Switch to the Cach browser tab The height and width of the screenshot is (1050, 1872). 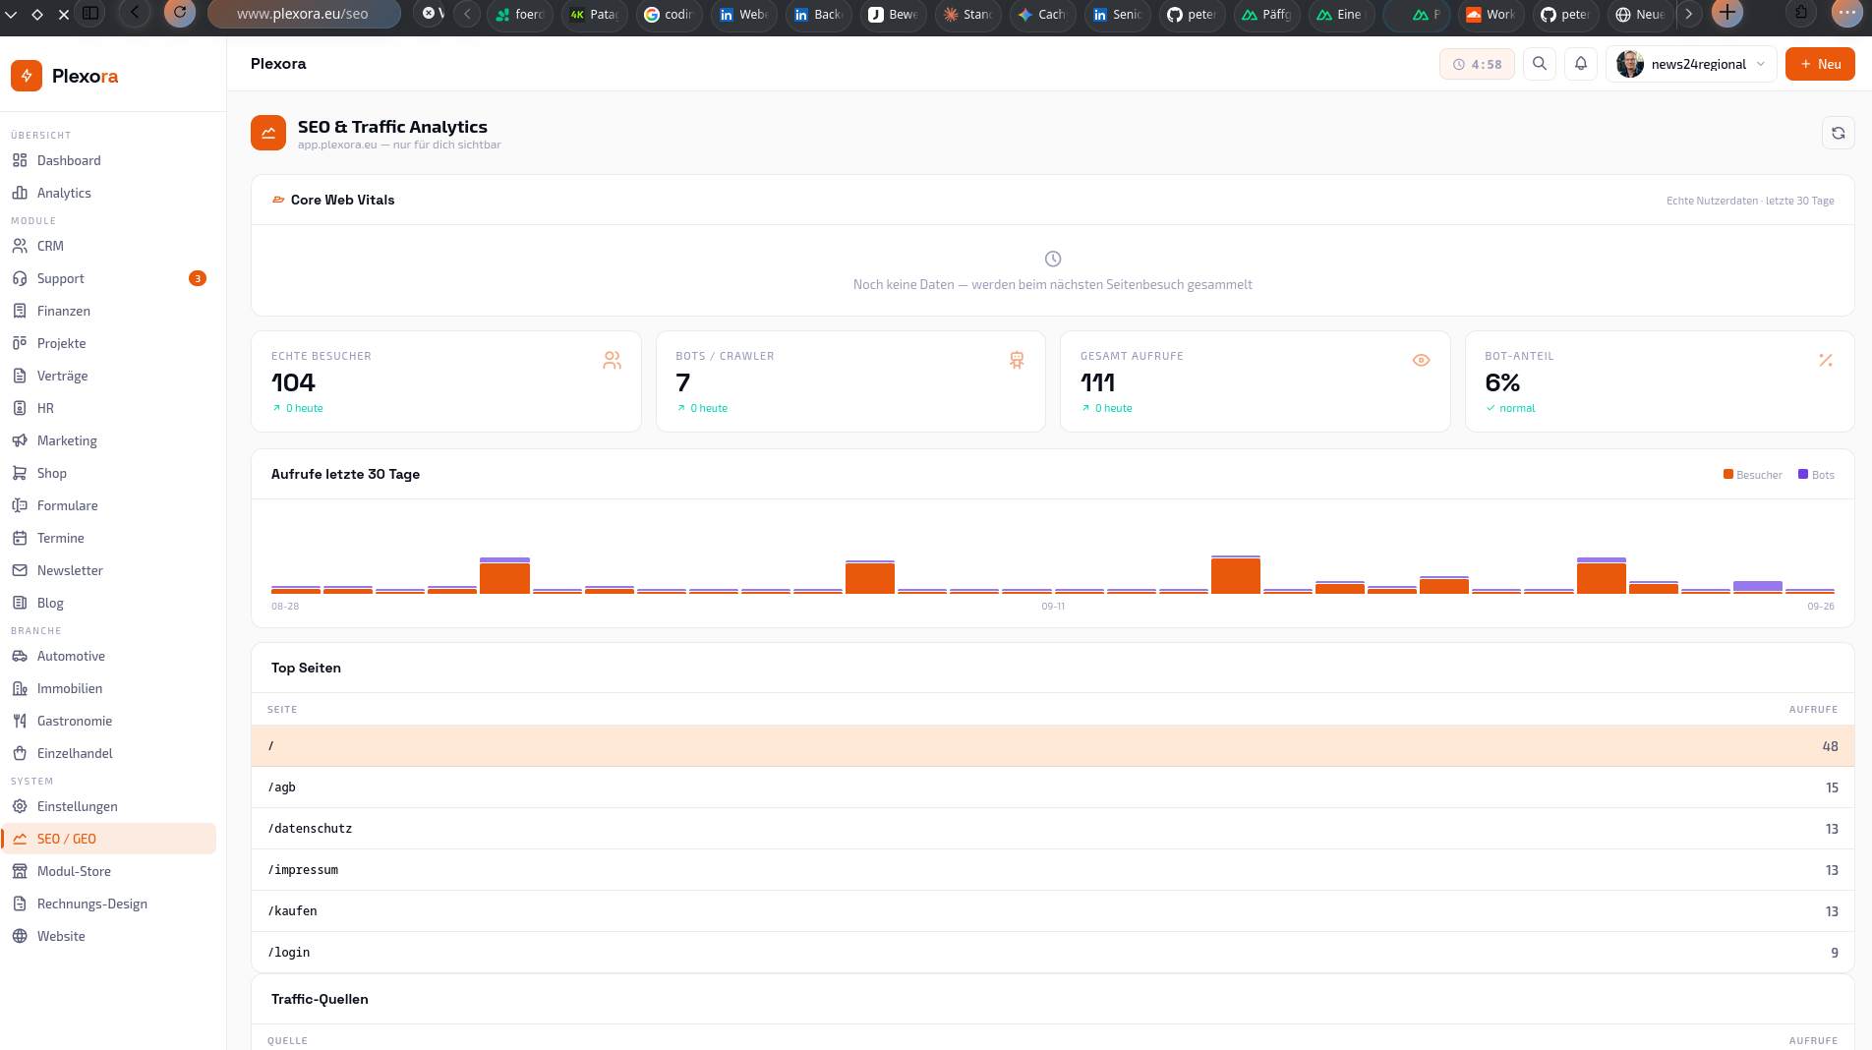(1043, 14)
